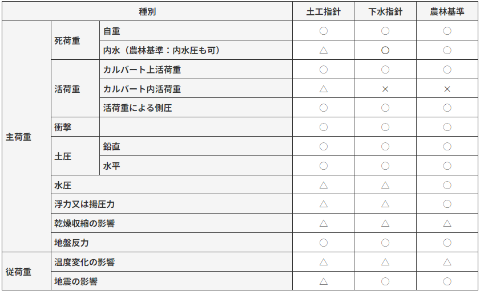Select the 農林基準 column header

click(x=447, y=11)
